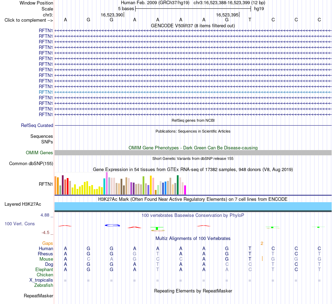332x304 pixels.
Task: Click the 'OMIM Genes' track label
Action: [39, 153]
